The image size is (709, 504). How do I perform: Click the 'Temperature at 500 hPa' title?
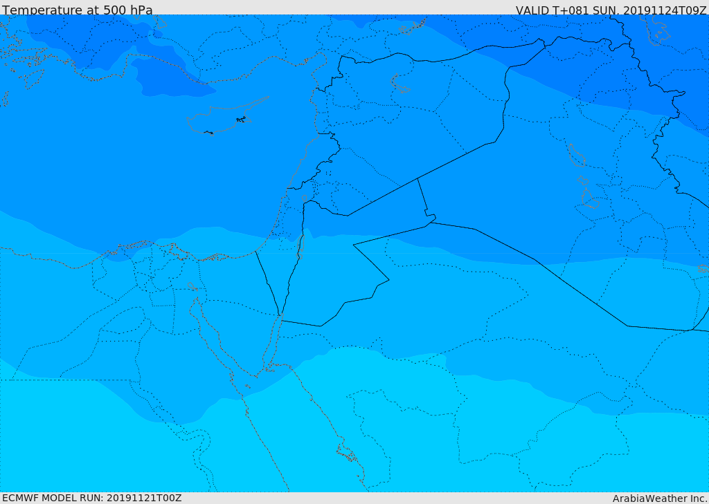[78, 10]
